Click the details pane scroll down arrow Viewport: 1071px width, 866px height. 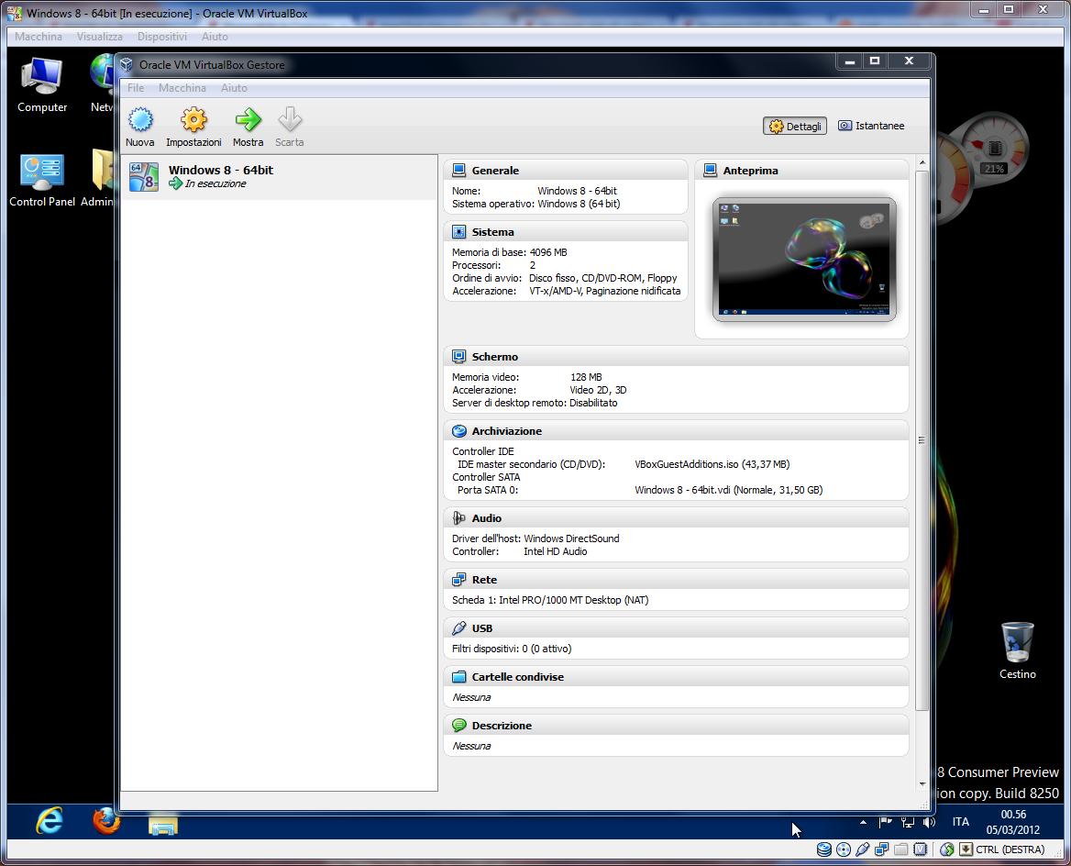pyautogui.click(x=922, y=784)
